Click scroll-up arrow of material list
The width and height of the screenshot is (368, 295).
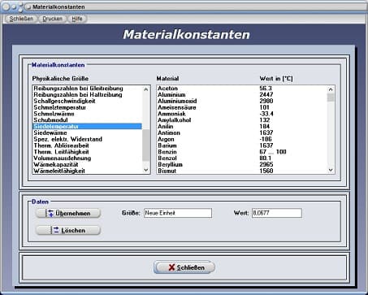click(331, 89)
